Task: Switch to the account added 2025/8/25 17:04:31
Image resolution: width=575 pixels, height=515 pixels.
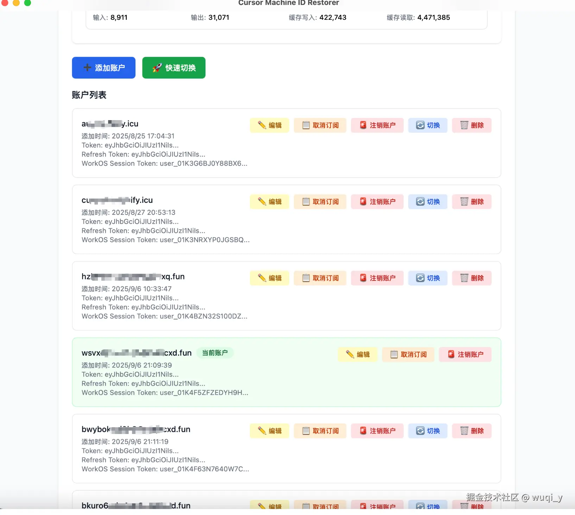Action: coord(428,125)
